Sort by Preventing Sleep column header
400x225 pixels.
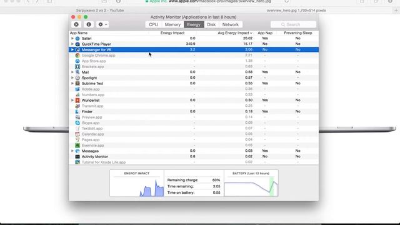tap(297, 33)
